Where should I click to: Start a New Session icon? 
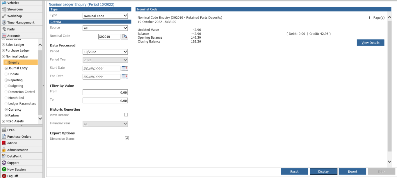[4, 169]
